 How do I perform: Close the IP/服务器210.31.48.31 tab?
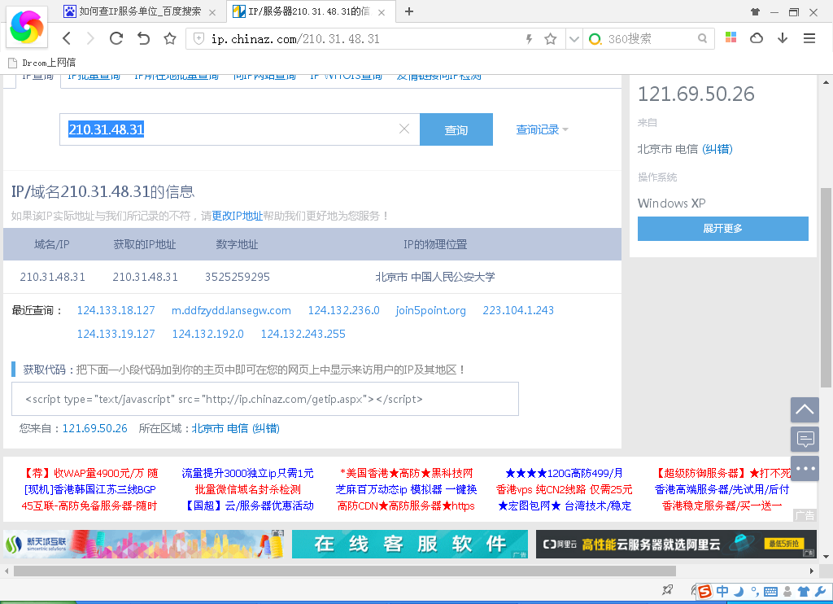382,12
